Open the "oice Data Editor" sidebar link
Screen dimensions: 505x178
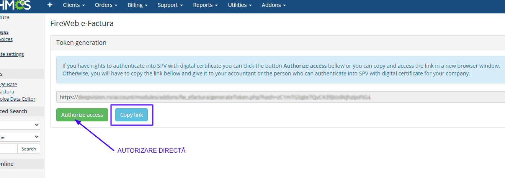18,99
